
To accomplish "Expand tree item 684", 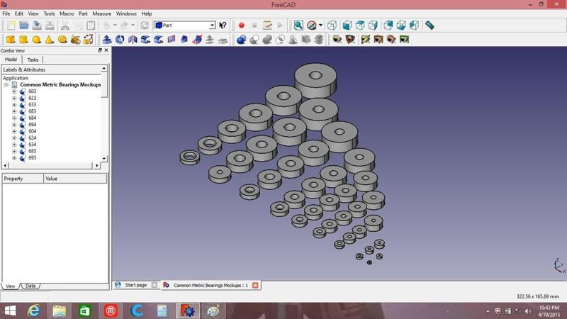I will click(x=14, y=118).
